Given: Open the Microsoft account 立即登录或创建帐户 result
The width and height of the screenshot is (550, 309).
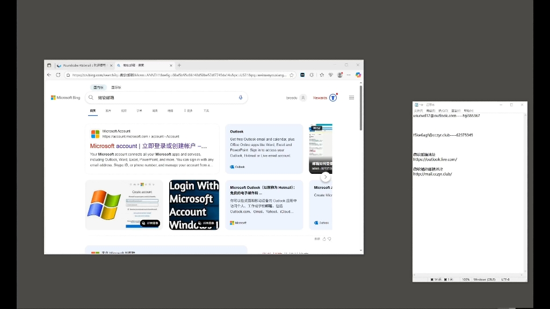Looking at the screenshot, I should pyautogui.click(x=148, y=146).
